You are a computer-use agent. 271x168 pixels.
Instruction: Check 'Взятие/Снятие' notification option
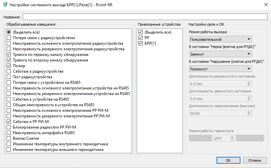9,138
